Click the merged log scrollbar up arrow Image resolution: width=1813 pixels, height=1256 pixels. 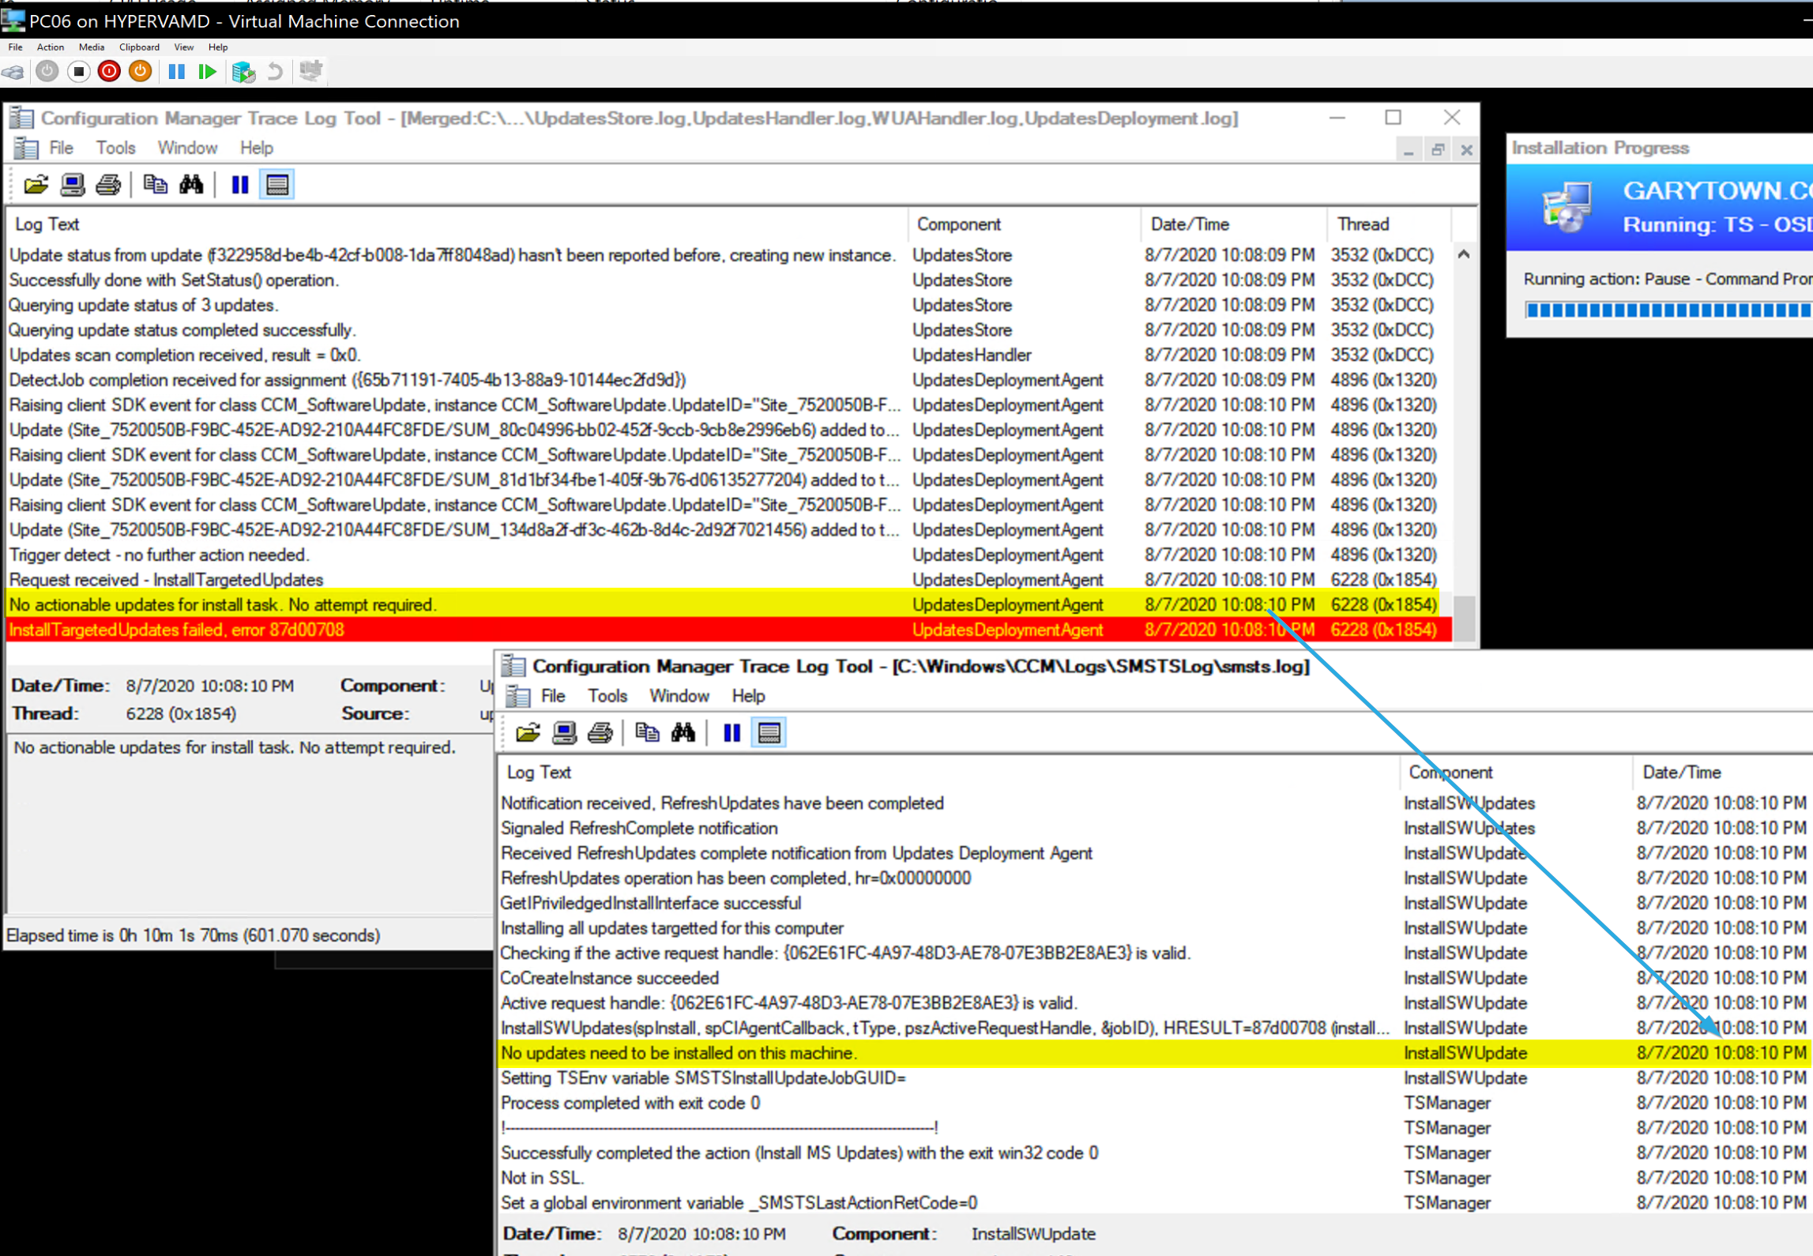click(x=1463, y=254)
